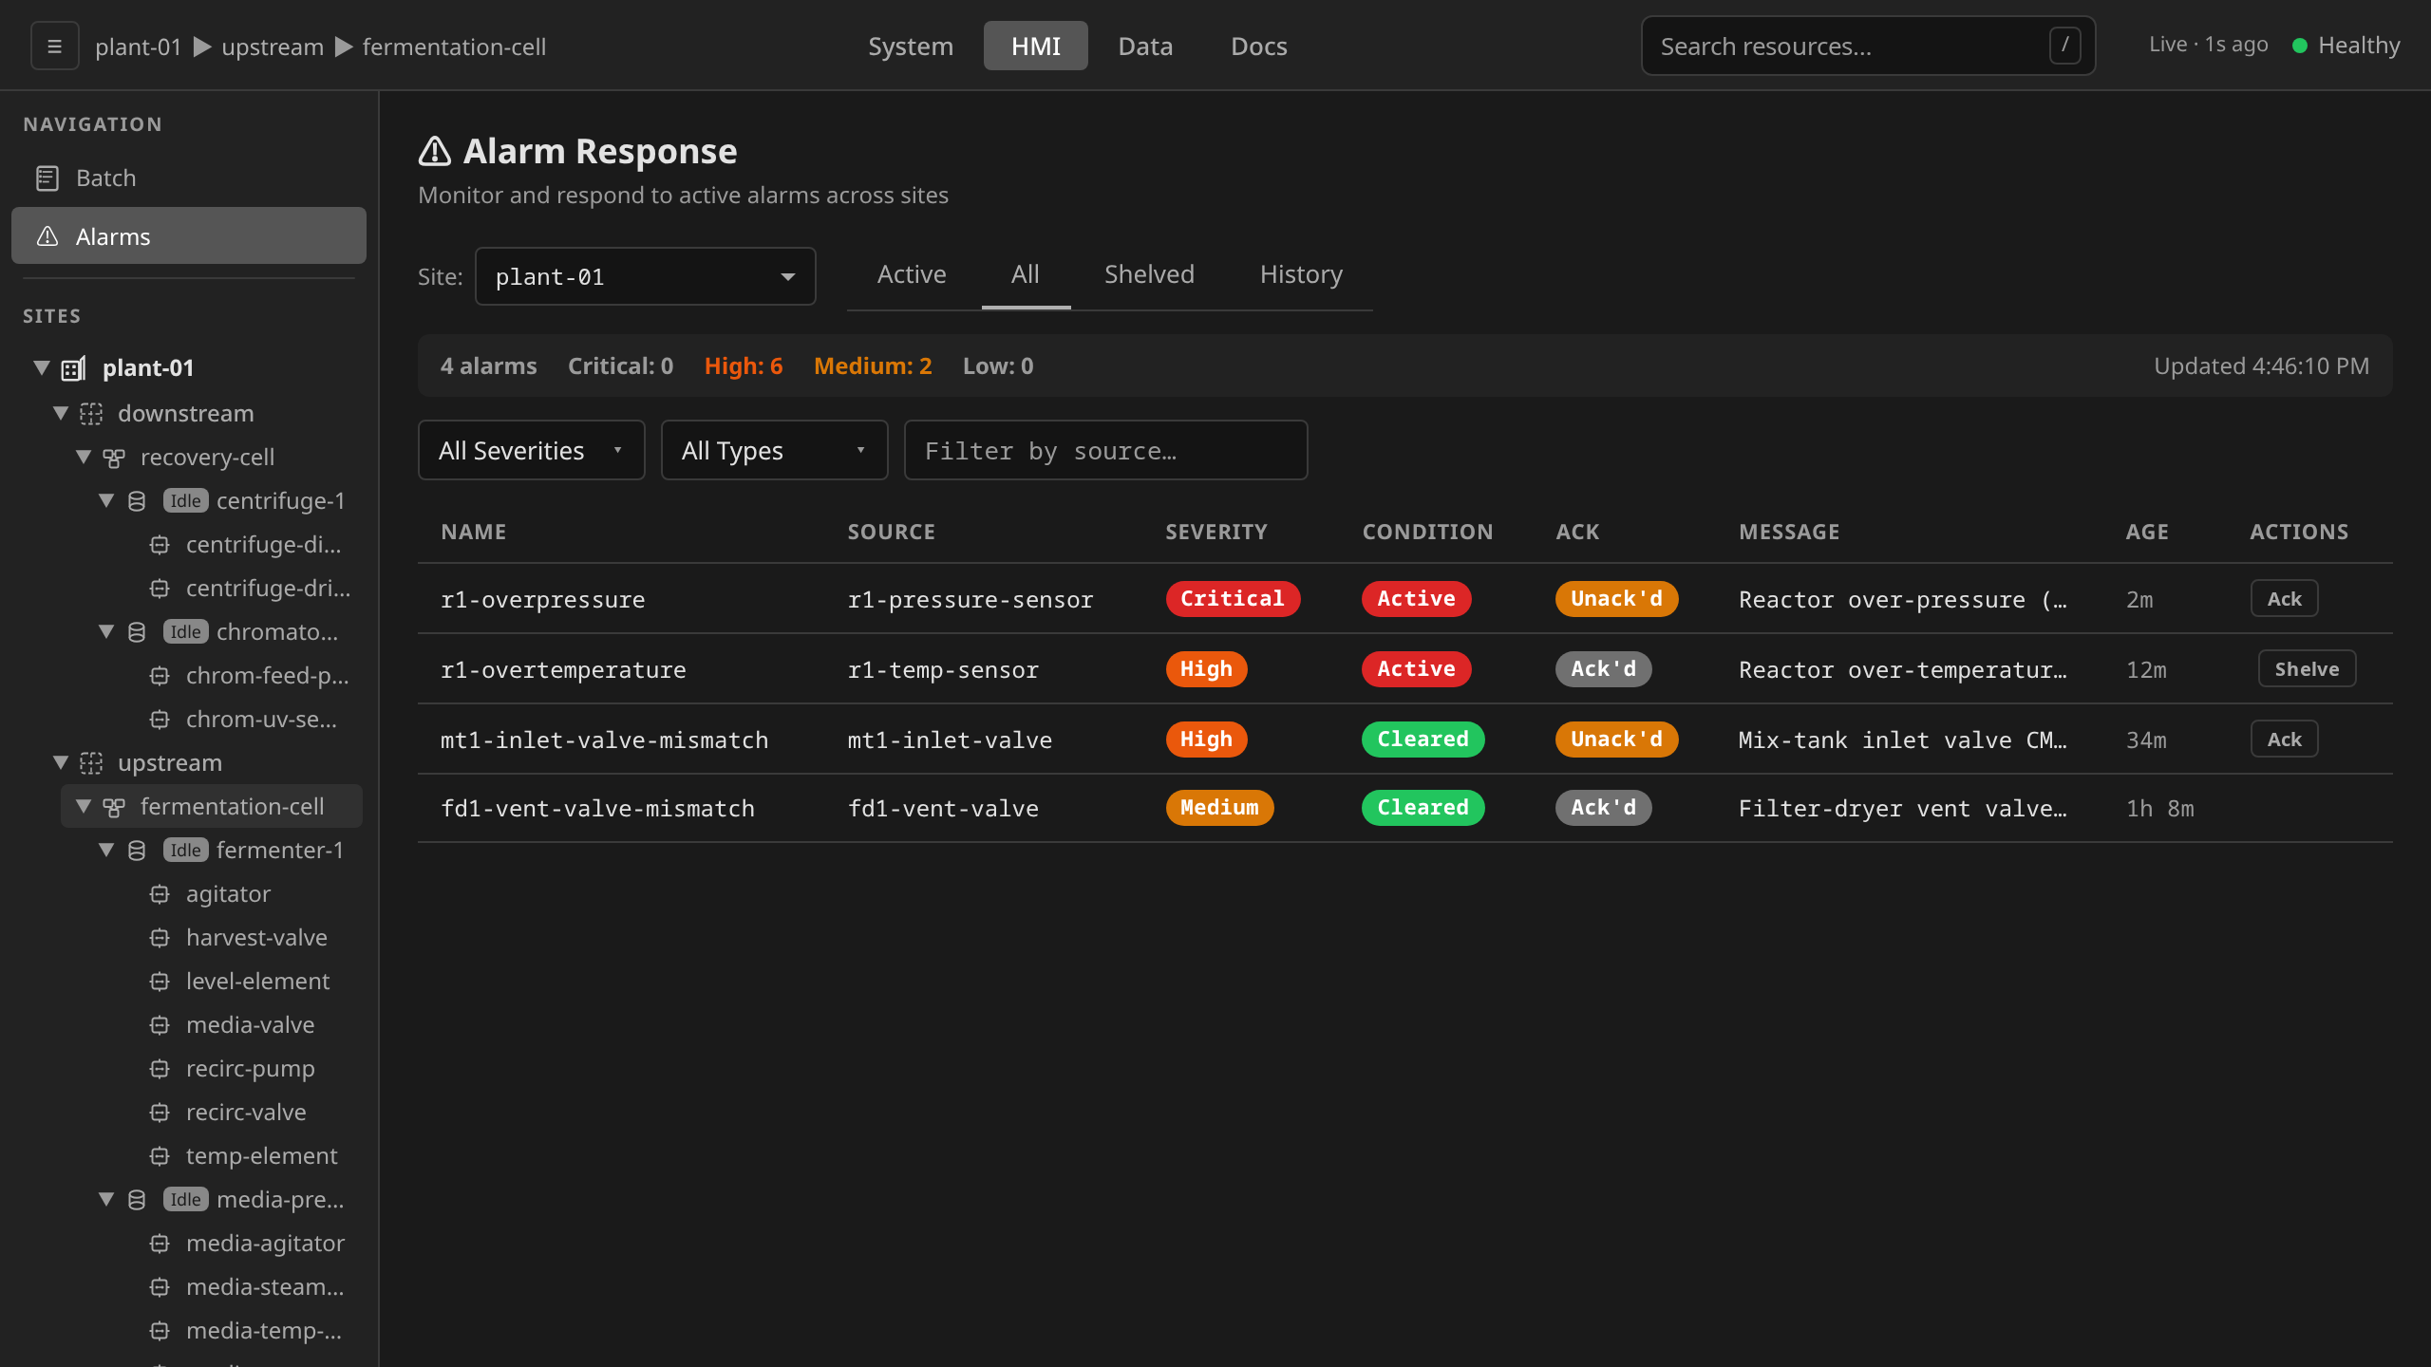Click the fermenter-1 unit icon

click(137, 851)
